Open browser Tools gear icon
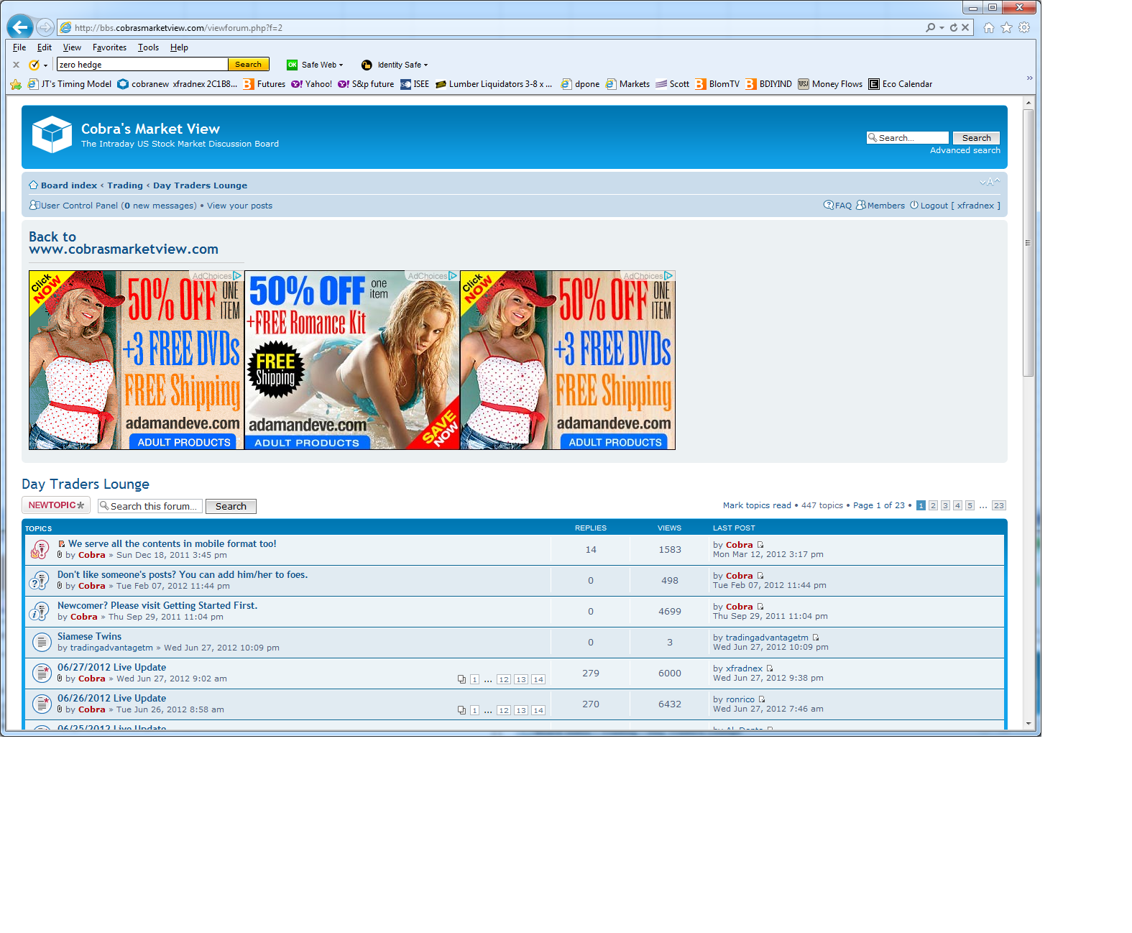The width and height of the screenshot is (1132, 933). click(1024, 27)
